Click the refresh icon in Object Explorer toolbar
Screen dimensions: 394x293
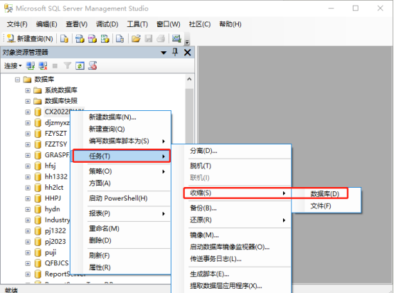80,66
